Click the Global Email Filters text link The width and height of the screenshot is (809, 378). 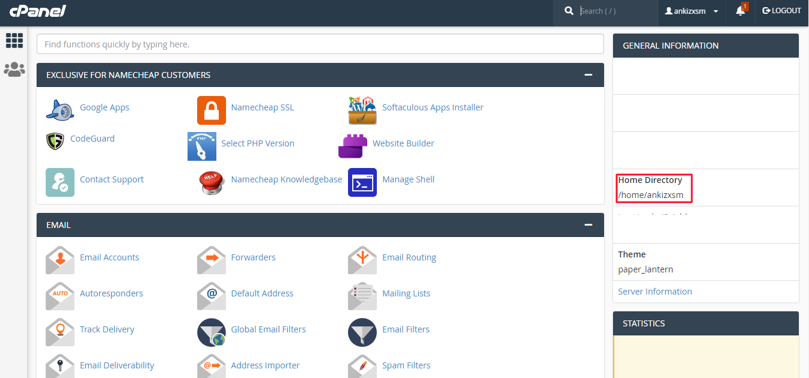tap(269, 329)
